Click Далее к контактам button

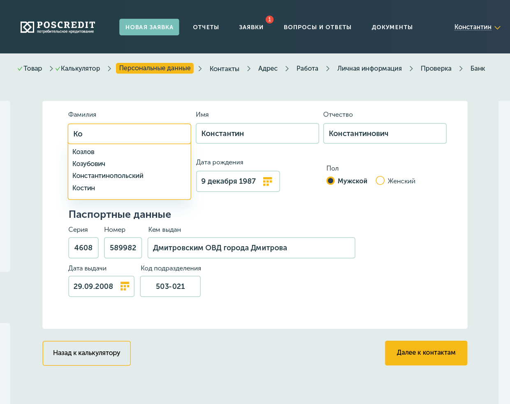tap(426, 353)
